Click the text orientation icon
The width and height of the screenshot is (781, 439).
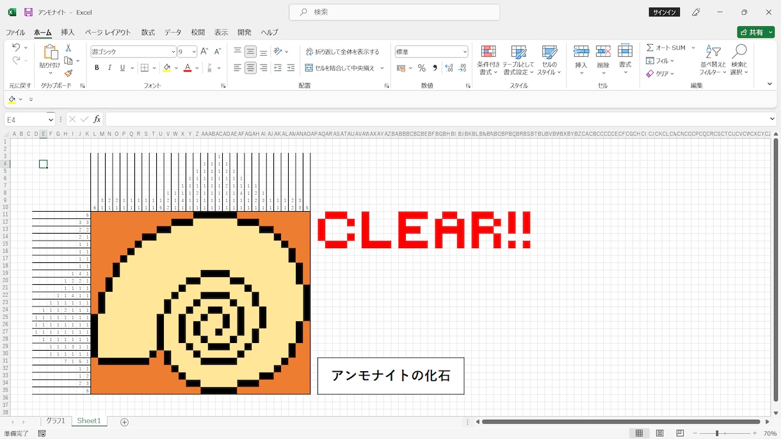pyautogui.click(x=278, y=52)
